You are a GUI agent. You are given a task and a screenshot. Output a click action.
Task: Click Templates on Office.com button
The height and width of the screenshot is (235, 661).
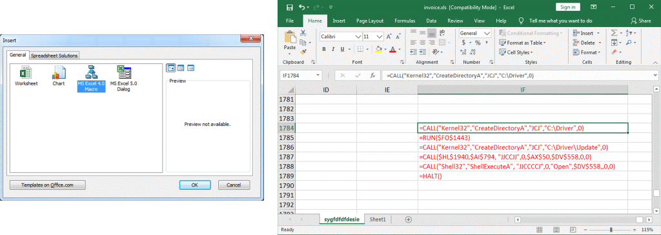pyautogui.click(x=48, y=185)
